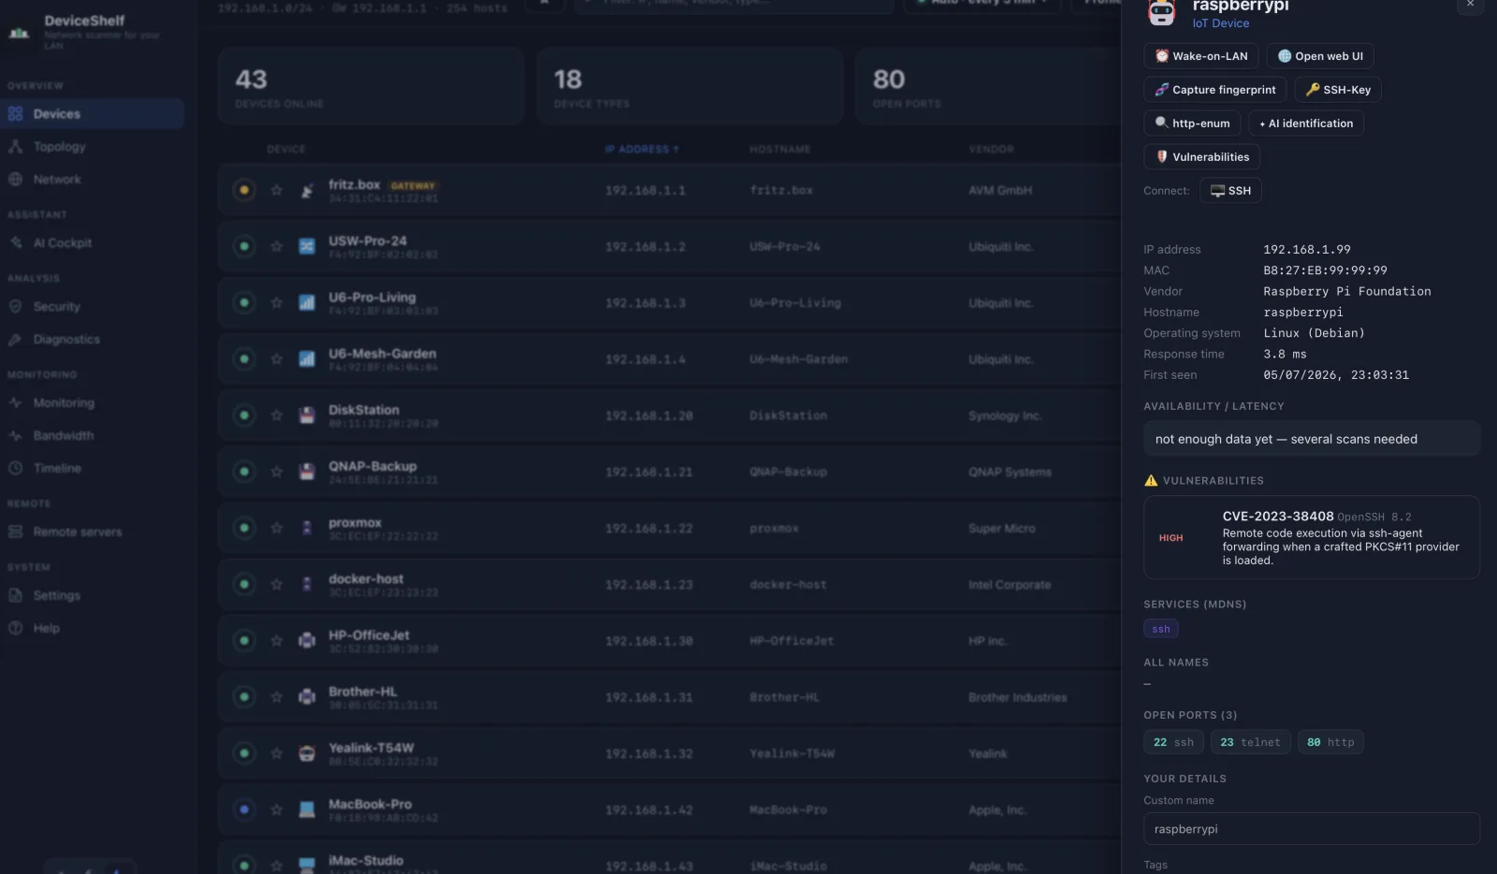This screenshot has width=1497, height=874.
Task: Click the online status dot of proxmox
Action: 244,529
